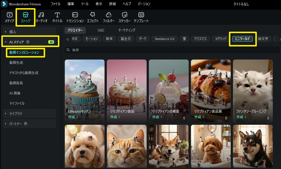The image size is (281, 169).
Task: Switch to the UGC tab
Action: point(101,30)
